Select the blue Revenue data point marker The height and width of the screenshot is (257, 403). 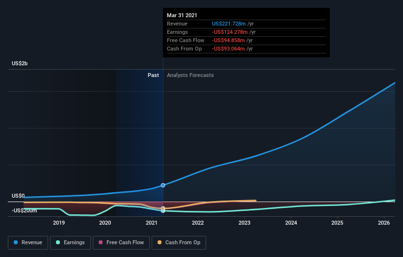(163, 185)
